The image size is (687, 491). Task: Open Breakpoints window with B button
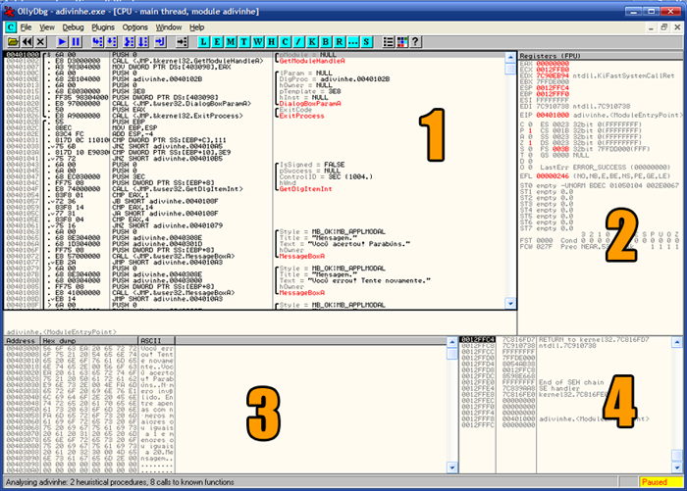pyautogui.click(x=326, y=42)
